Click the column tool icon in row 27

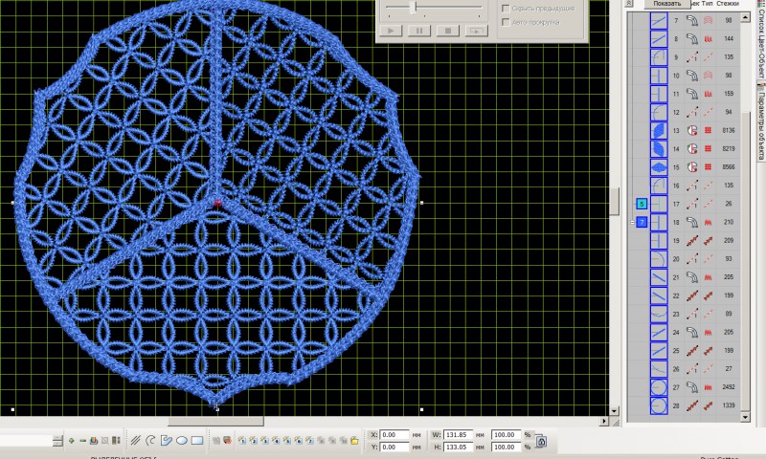[691, 387]
